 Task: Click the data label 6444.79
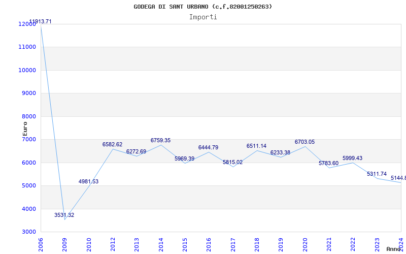coord(208,147)
